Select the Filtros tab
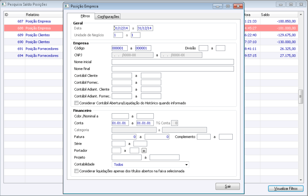308x196 pixels. (x=85, y=16)
